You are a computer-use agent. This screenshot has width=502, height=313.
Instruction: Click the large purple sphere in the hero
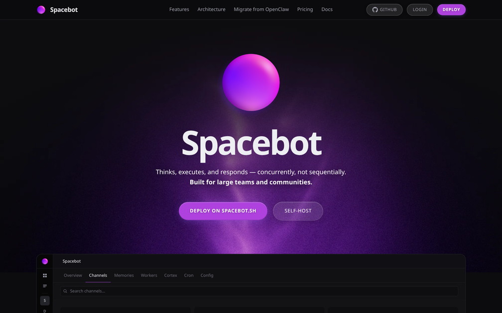coord(251,82)
